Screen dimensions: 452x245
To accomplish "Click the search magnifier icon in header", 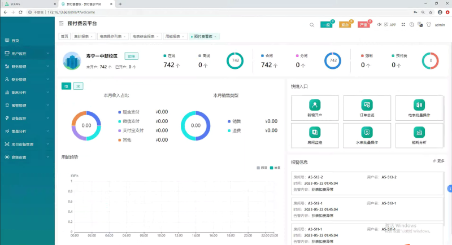I will 312,25.
